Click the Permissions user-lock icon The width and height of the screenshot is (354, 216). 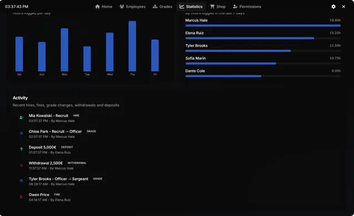click(235, 7)
